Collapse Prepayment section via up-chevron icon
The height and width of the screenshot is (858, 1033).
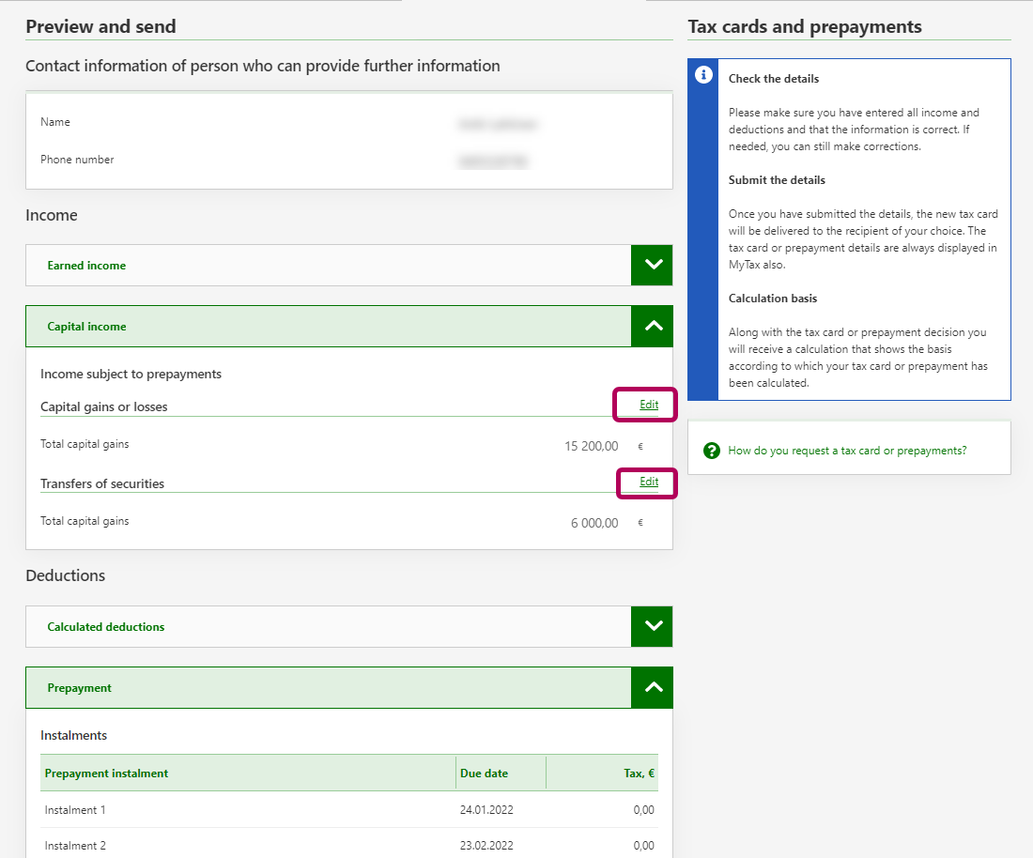click(x=652, y=687)
